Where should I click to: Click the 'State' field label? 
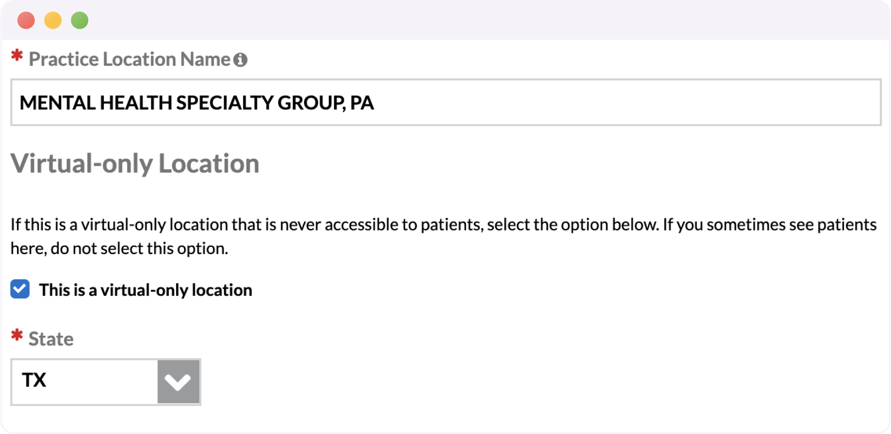pyautogui.click(x=51, y=339)
